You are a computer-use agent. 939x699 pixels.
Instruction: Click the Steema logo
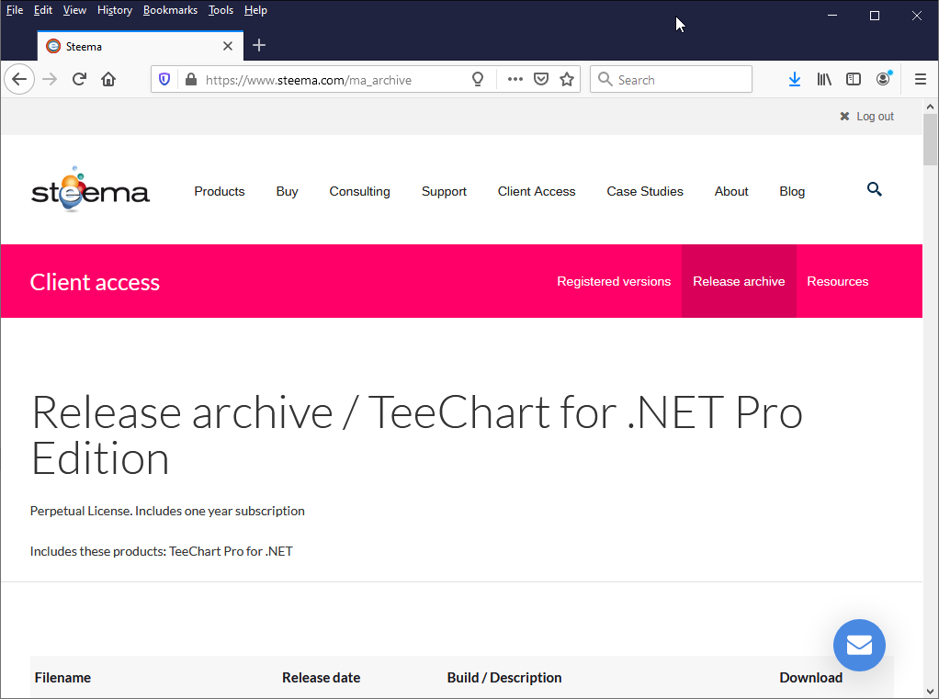(90, 189)
